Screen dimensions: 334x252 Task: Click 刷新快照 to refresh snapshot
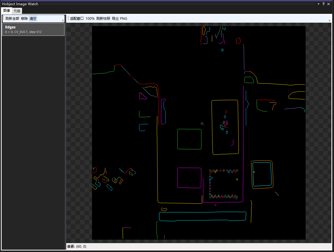(x=103, y=19)
